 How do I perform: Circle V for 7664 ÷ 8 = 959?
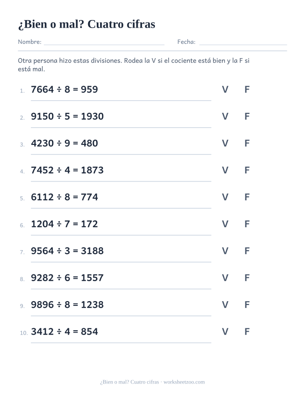click(225, 90)
